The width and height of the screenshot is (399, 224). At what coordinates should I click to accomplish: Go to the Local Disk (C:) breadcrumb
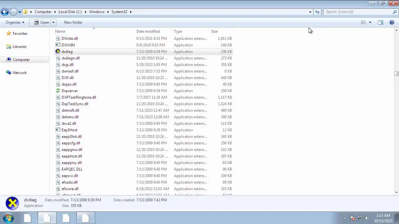[x=70, y=12]
